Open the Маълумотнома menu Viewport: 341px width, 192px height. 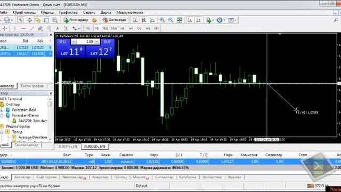click(x=129, y=12)
